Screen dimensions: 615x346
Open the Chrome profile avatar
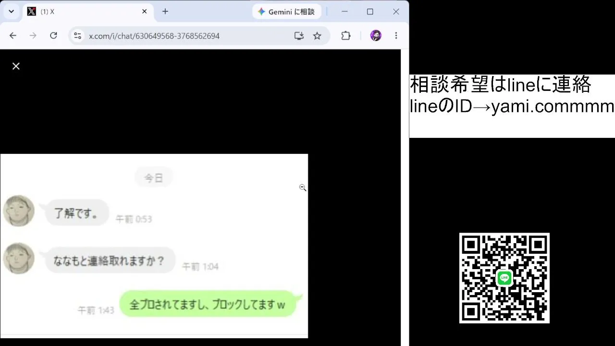coord(376,36)
